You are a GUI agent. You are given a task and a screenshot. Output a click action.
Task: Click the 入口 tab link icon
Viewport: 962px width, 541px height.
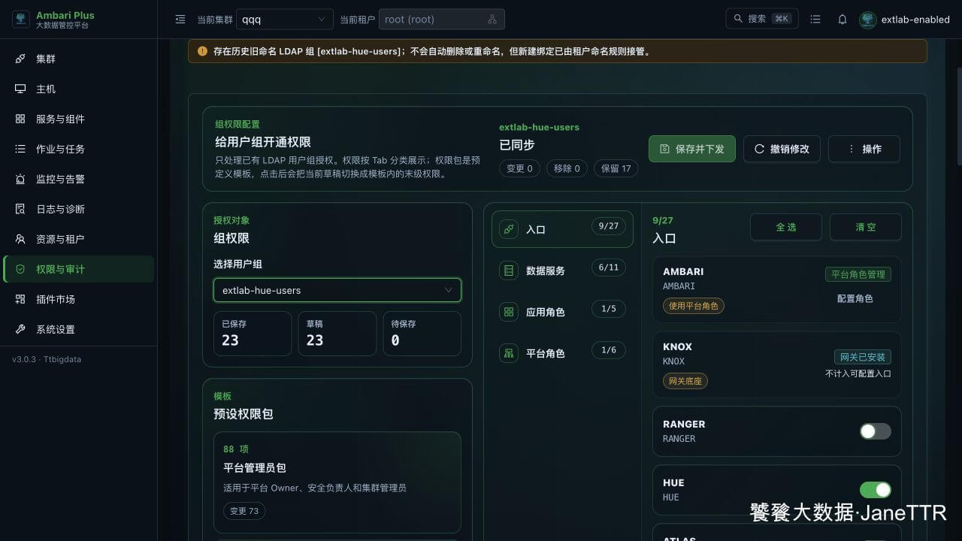click(x=509, y=229)
